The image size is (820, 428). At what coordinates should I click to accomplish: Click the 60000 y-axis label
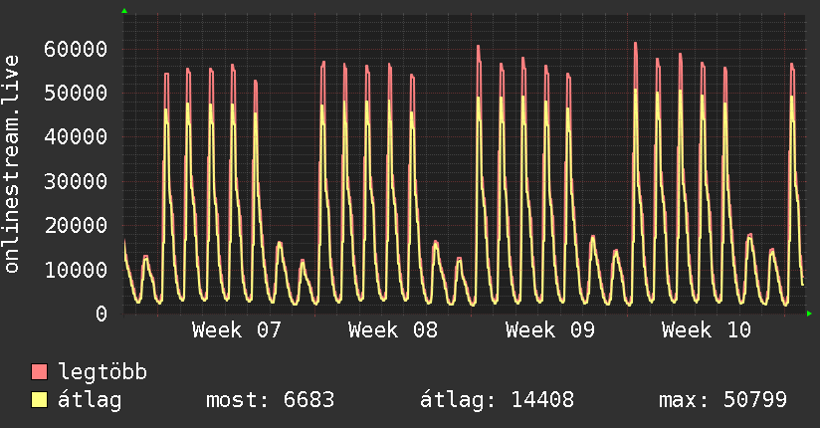[76, 49]
